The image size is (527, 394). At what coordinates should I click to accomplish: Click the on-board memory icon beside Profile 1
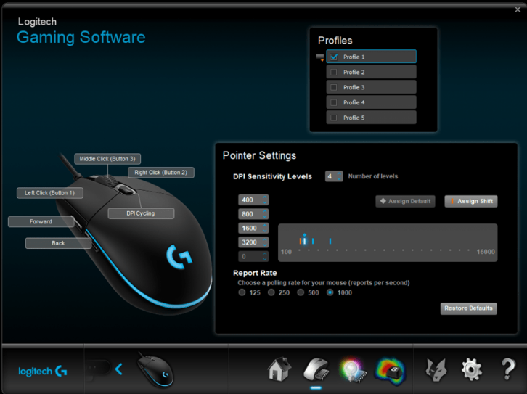(320, 57)
